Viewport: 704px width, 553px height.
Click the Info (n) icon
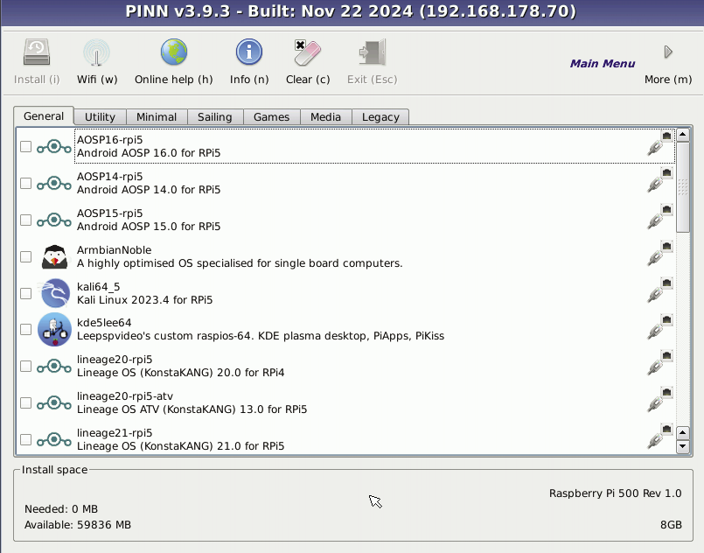(x=248, y=52)
